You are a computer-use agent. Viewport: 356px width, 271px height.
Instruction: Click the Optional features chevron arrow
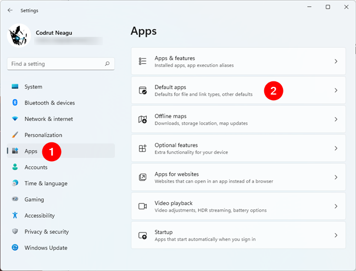point(336,148)
